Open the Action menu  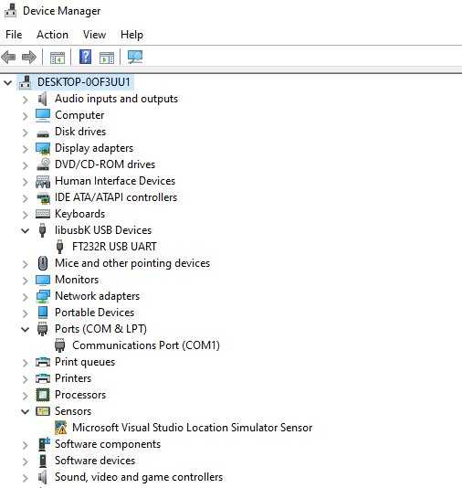(52, 35)
